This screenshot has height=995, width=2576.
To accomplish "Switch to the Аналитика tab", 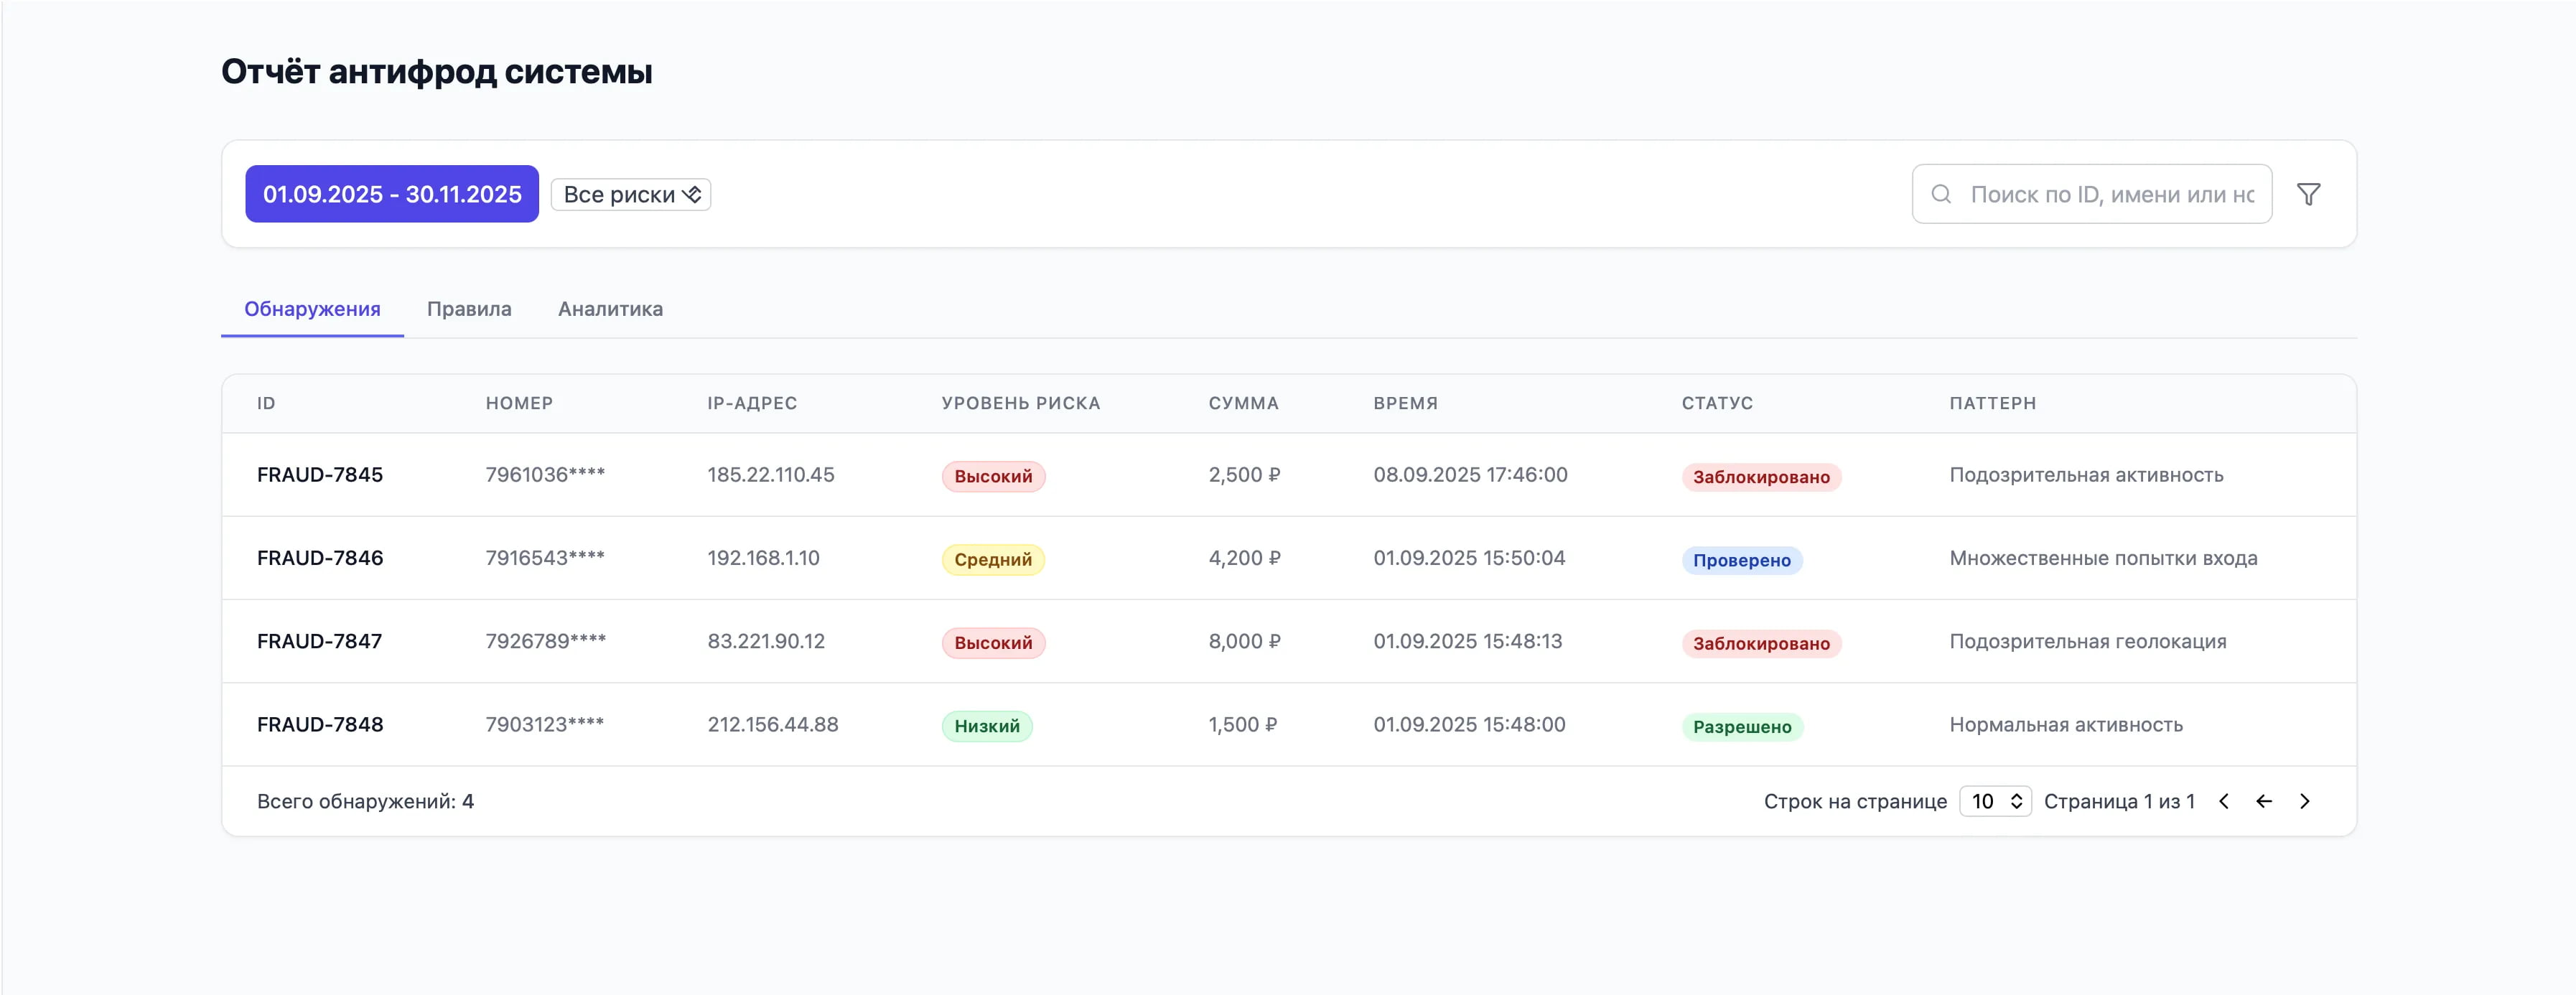I will click(x=610, y=309).
